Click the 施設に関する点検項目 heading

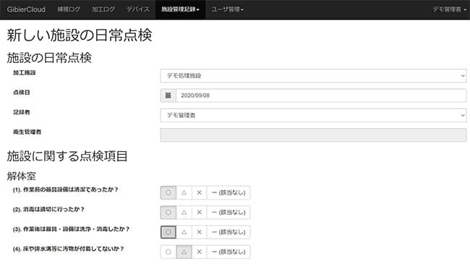point(67,156)
